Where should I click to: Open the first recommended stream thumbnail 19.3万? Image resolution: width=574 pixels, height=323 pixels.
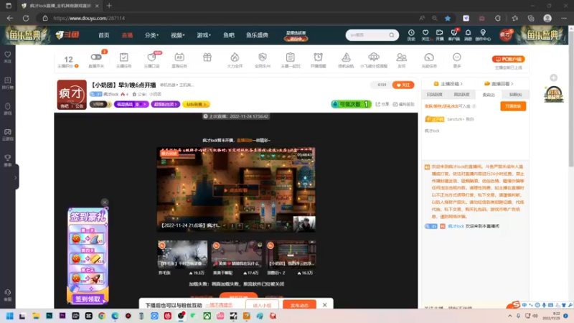tap(182, 254)
